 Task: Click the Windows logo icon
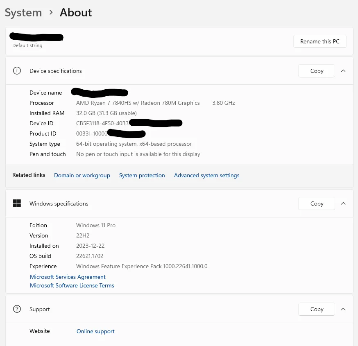click(17, 204)
